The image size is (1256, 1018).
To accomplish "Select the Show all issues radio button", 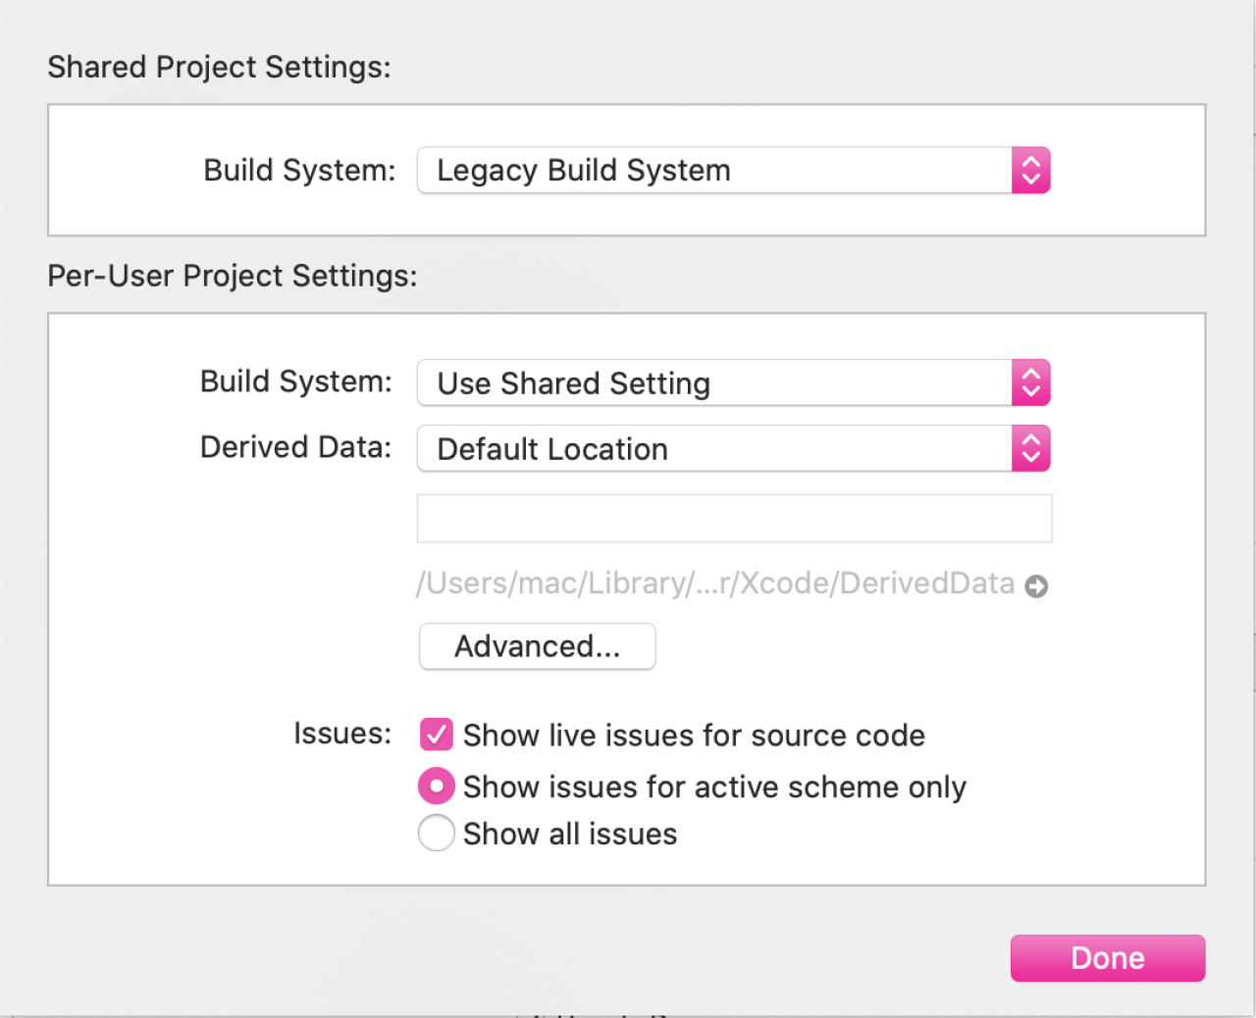I will pyautogui.click(x=436, y=833).
